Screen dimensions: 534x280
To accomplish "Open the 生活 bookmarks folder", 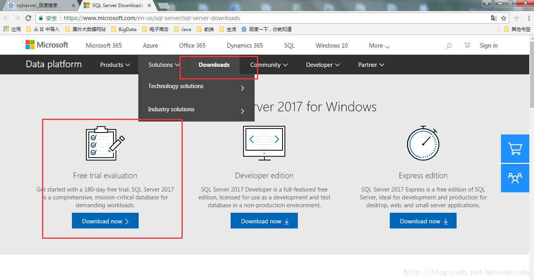I will tap(228, 29).
